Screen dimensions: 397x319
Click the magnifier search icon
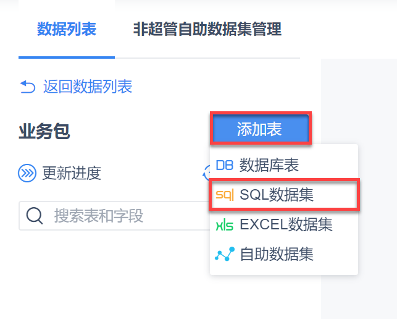coord(35,216)
